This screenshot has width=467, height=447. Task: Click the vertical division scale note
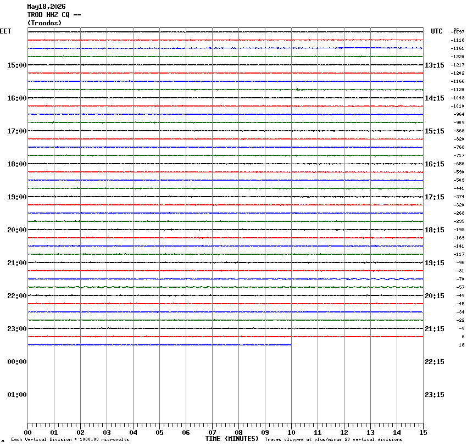(70, 439)
